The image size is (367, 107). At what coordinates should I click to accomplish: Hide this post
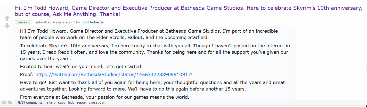pyautogui.click(x=71, y=103)
